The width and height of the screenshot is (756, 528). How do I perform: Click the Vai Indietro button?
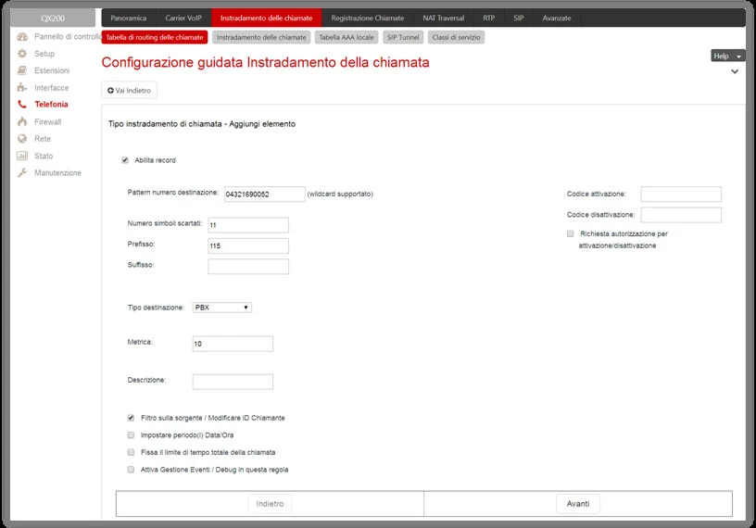(x=129, y=90)
